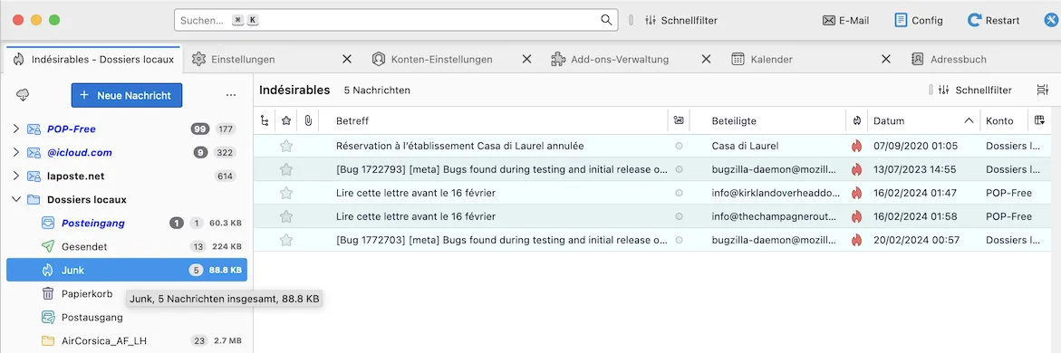Click the junk status flame column header
The image size is (1061, 353).
coord(856,121)
